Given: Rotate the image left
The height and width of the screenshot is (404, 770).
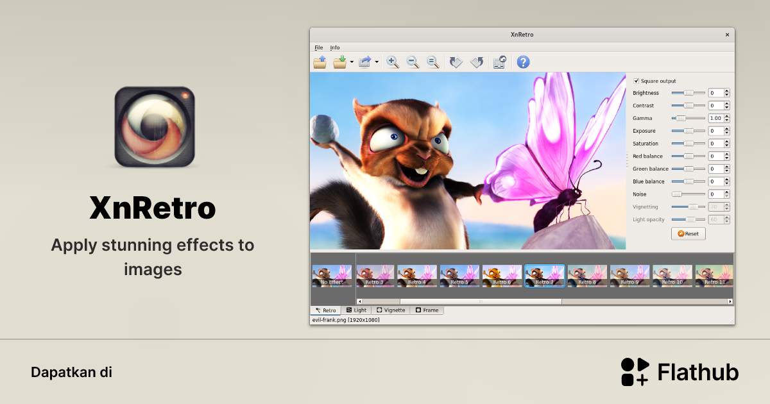Looking at the screenshot, I should click(x=456, y=62).
